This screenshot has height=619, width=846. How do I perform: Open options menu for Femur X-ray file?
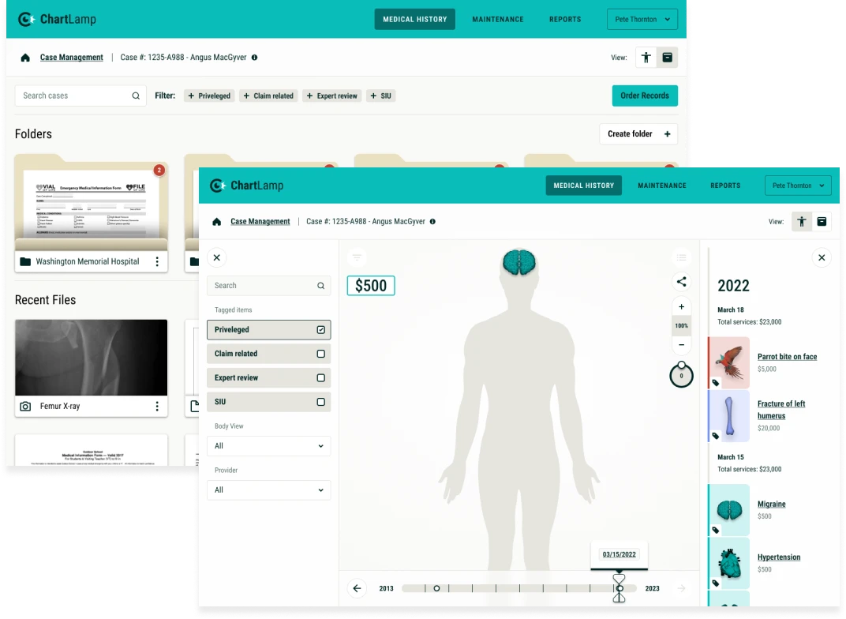click(x=157, y=406)
